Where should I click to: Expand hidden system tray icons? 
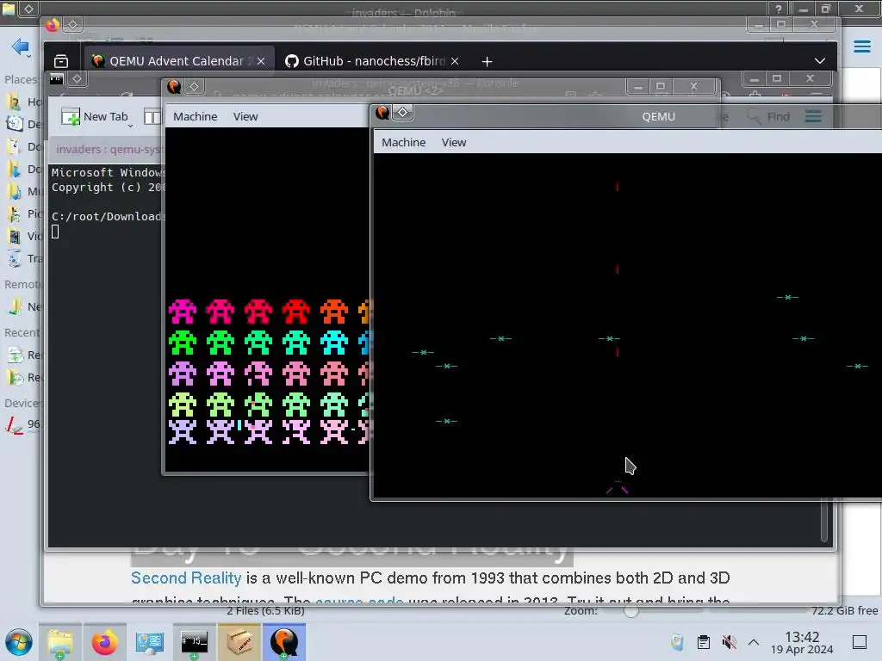click(x=754, y=642)
